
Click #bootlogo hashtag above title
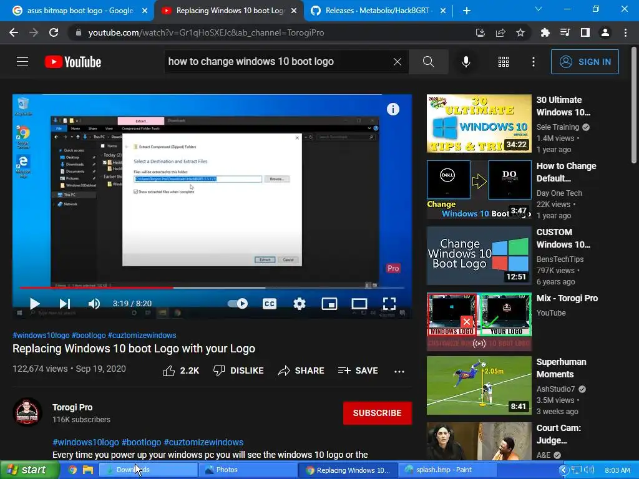coord(89,335)
